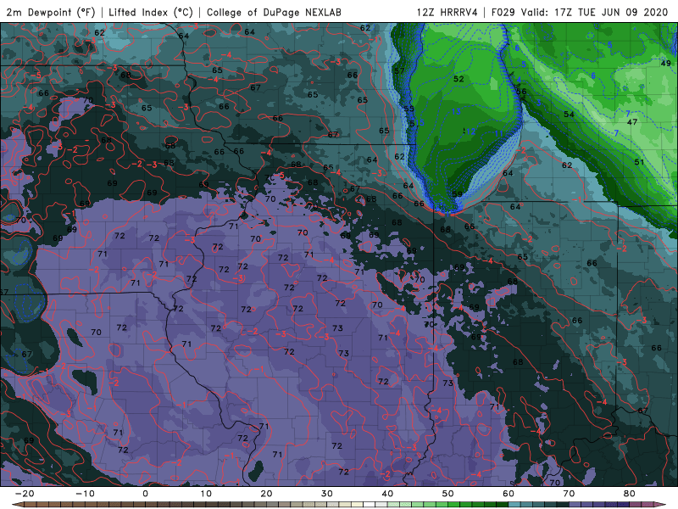Screen dimensions: 678x509
Task: Click the 10 tick label on the color scale
Action: (x=206, y=494)
